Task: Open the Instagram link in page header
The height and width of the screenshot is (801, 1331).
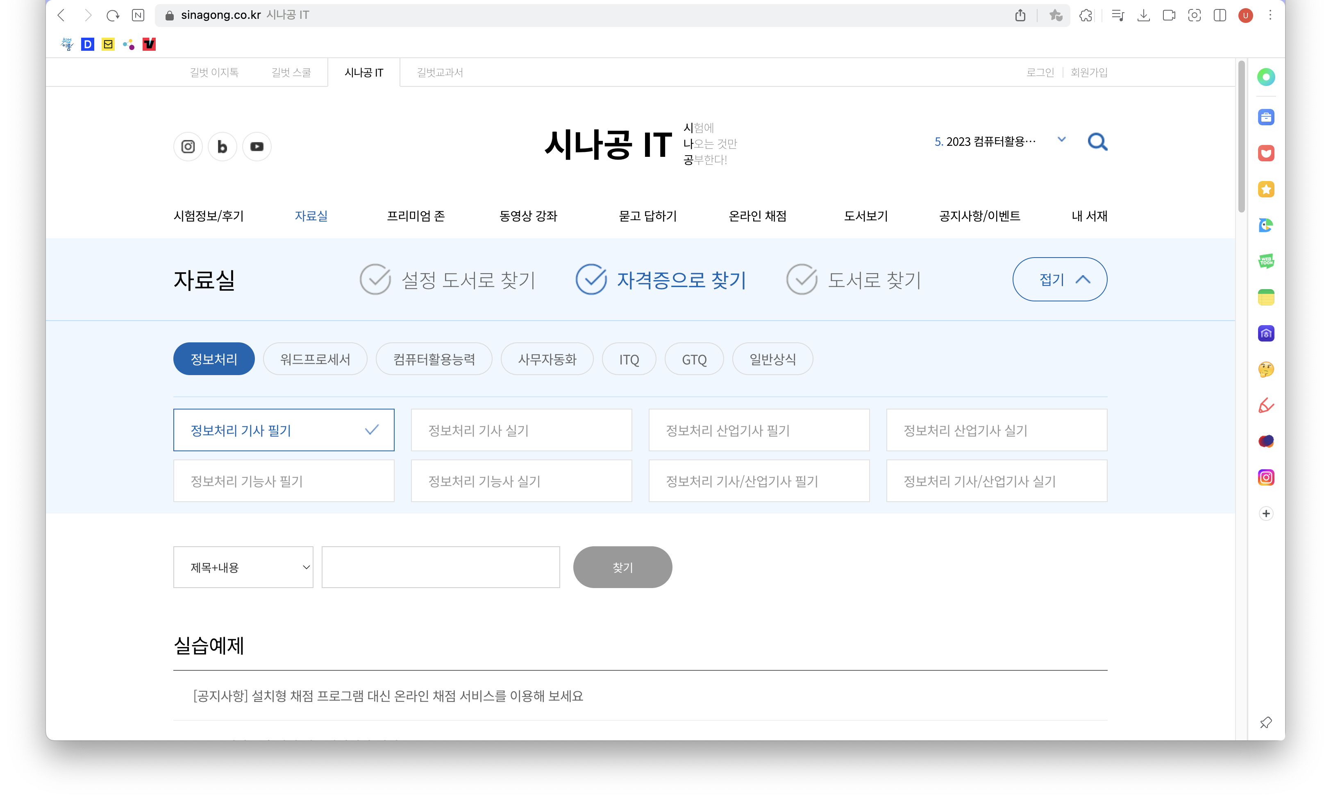Action: [187, 147]
